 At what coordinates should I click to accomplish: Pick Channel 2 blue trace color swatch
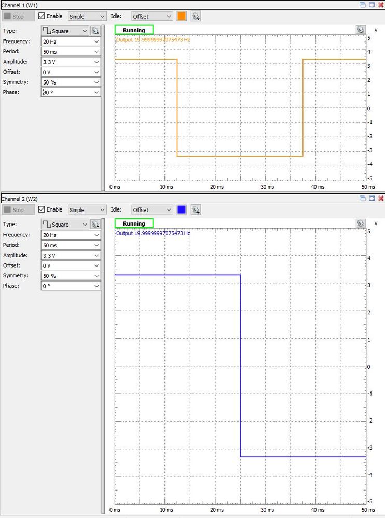pos(182,210)
